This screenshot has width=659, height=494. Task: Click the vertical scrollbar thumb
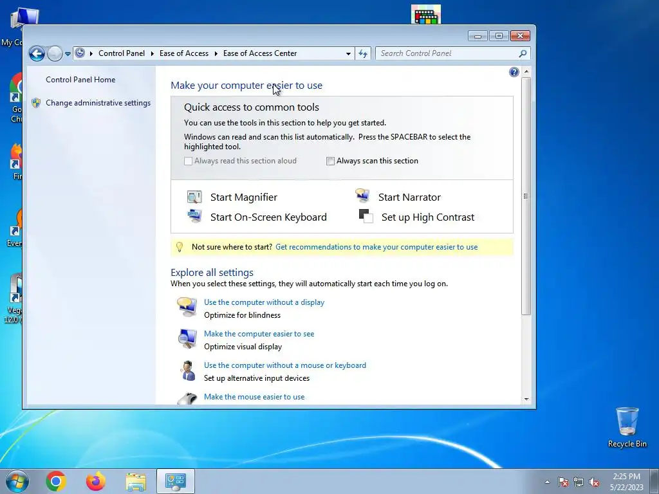pos(526,196)
